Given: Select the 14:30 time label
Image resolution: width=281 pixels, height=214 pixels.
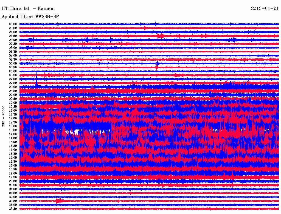Looking at the screenshot, I should tap(13, 138).
